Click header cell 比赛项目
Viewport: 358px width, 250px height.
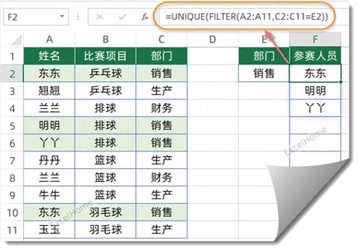[105, 56]
